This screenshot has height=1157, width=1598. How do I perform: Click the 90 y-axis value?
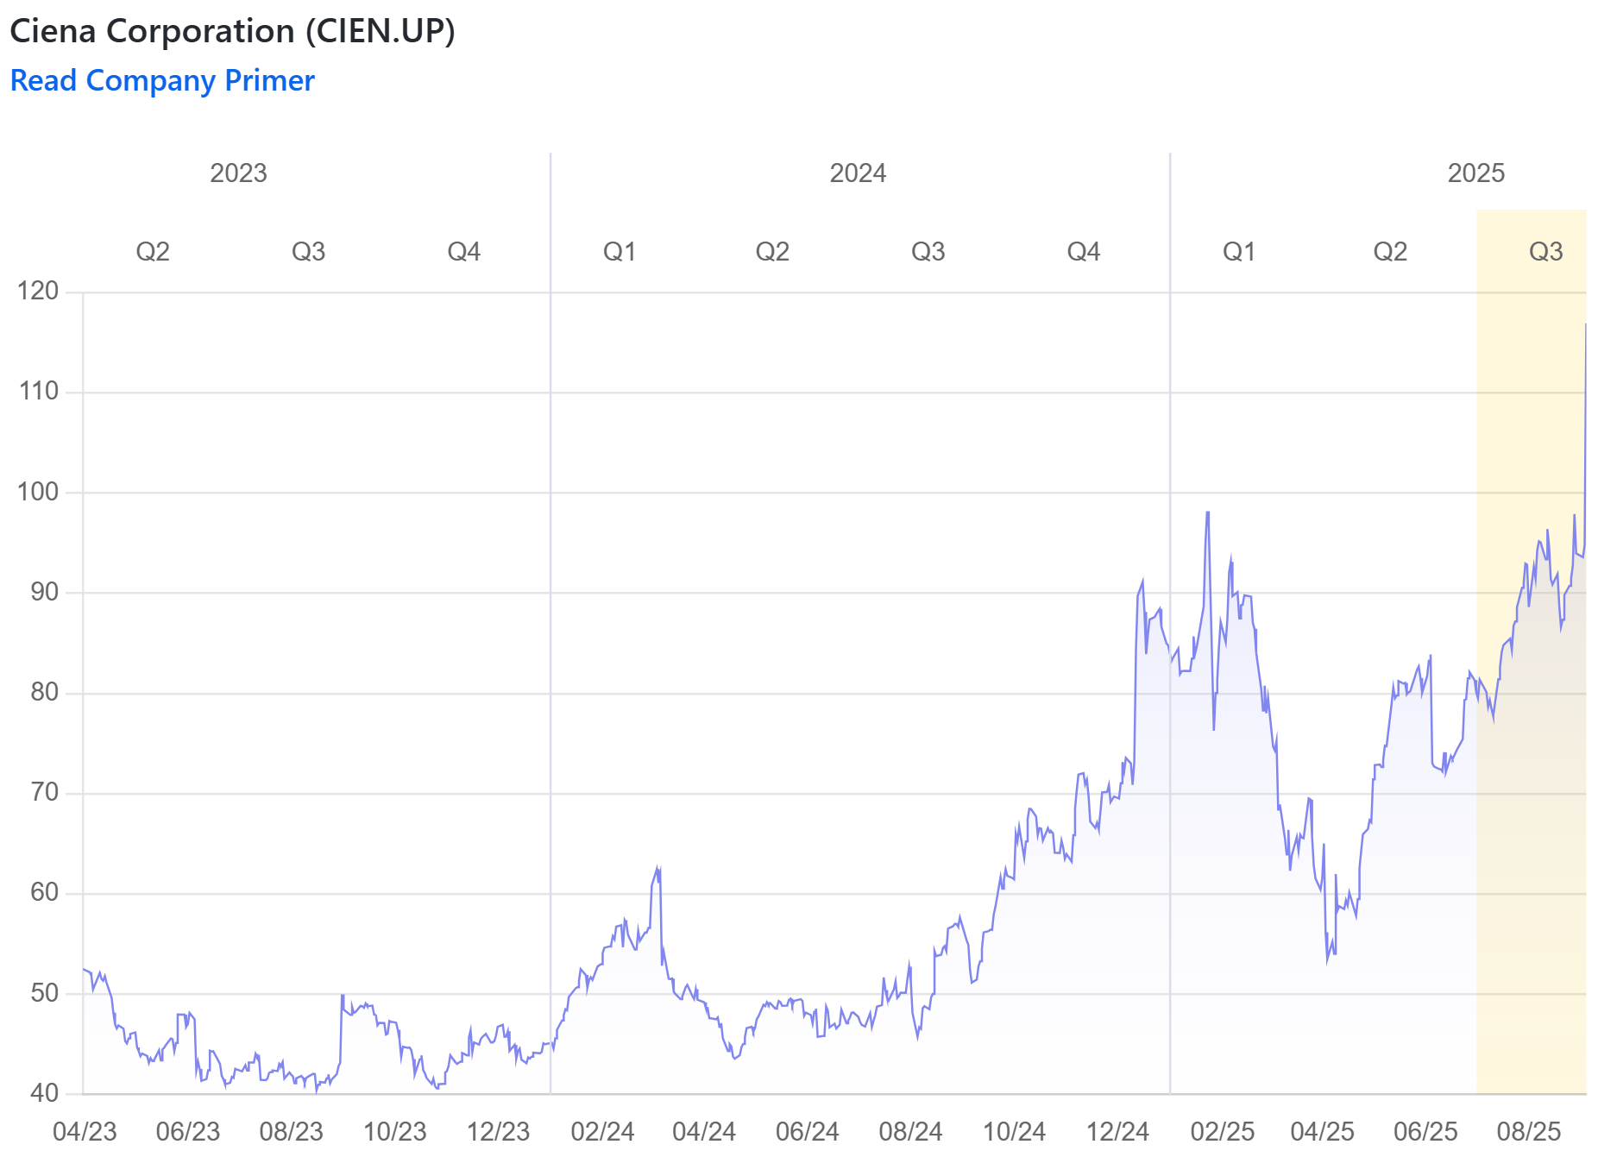(x=44, y=592)
